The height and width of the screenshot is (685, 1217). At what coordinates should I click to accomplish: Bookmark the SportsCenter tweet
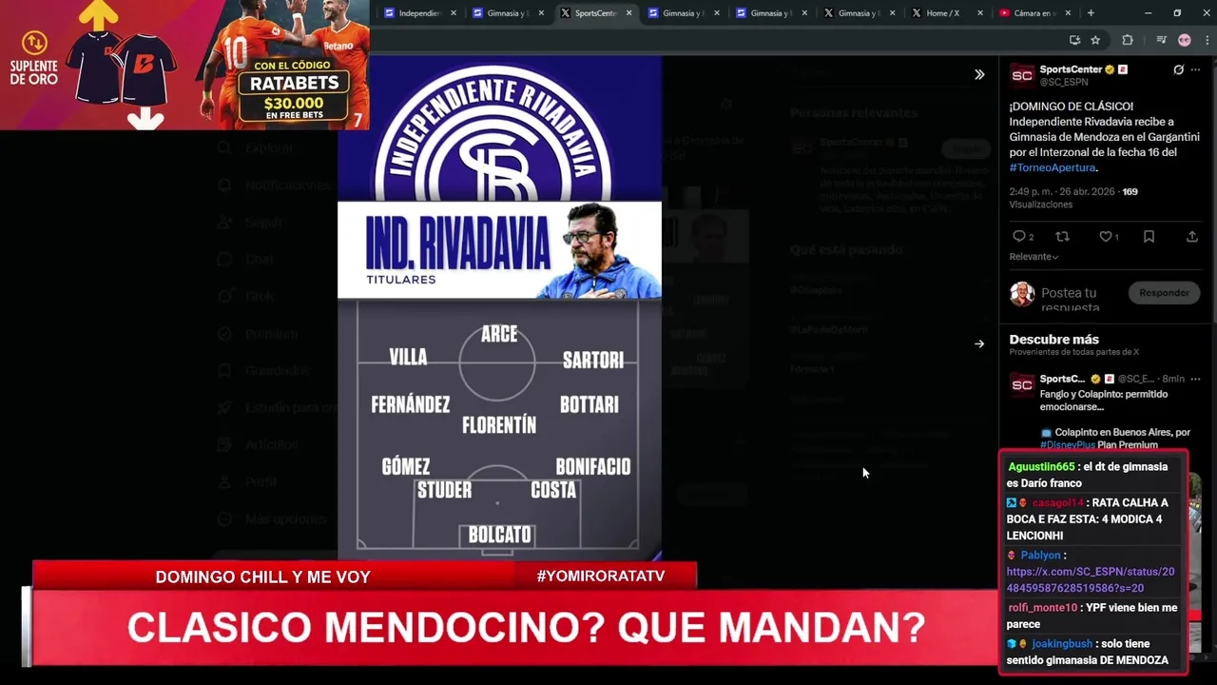(x=1149, y=237)
